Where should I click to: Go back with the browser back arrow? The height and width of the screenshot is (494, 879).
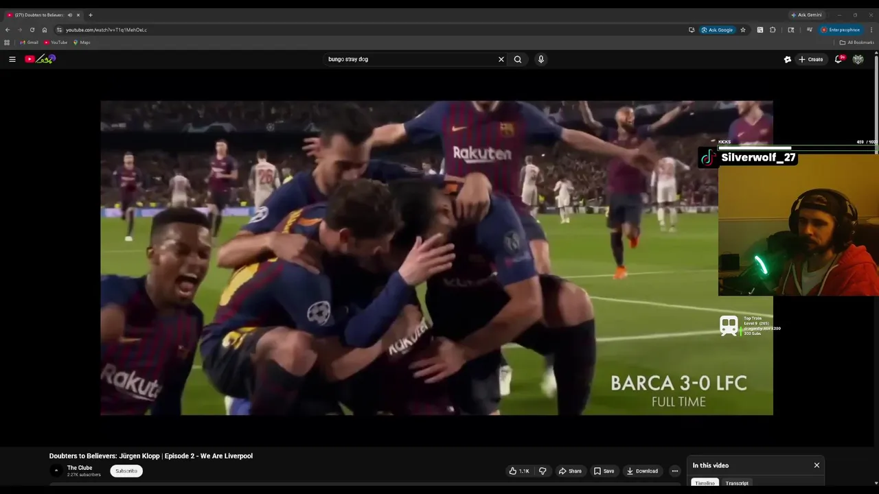tap(8, 30)
